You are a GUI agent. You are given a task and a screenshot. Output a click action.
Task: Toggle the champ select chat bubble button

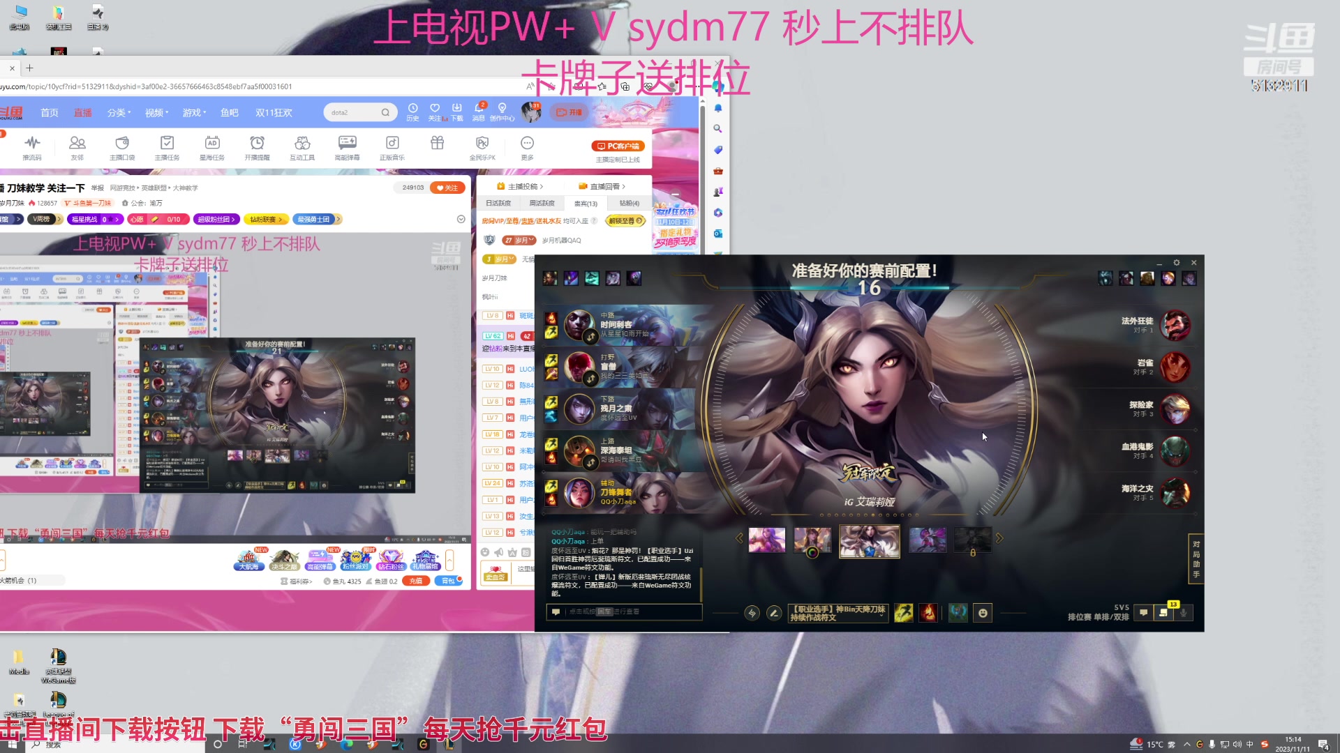point(1143,613)
